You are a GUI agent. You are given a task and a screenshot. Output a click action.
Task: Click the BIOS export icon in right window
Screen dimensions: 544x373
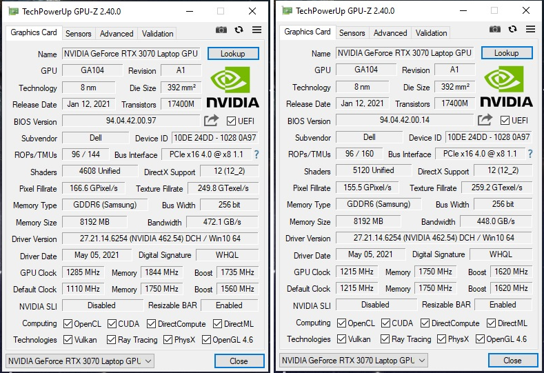click(485, 120)
